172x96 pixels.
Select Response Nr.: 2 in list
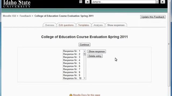click(73, 54)
